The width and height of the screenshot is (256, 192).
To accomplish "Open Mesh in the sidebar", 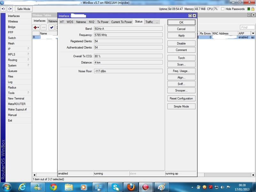I will (11, 44).
